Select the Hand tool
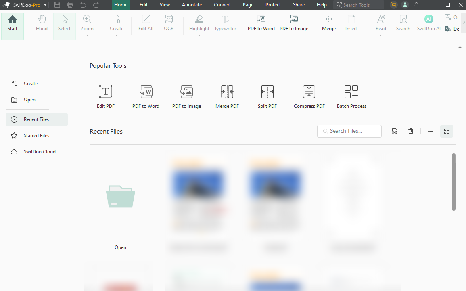The width and height of the screenshot is (466, 291). pos(42,23)
